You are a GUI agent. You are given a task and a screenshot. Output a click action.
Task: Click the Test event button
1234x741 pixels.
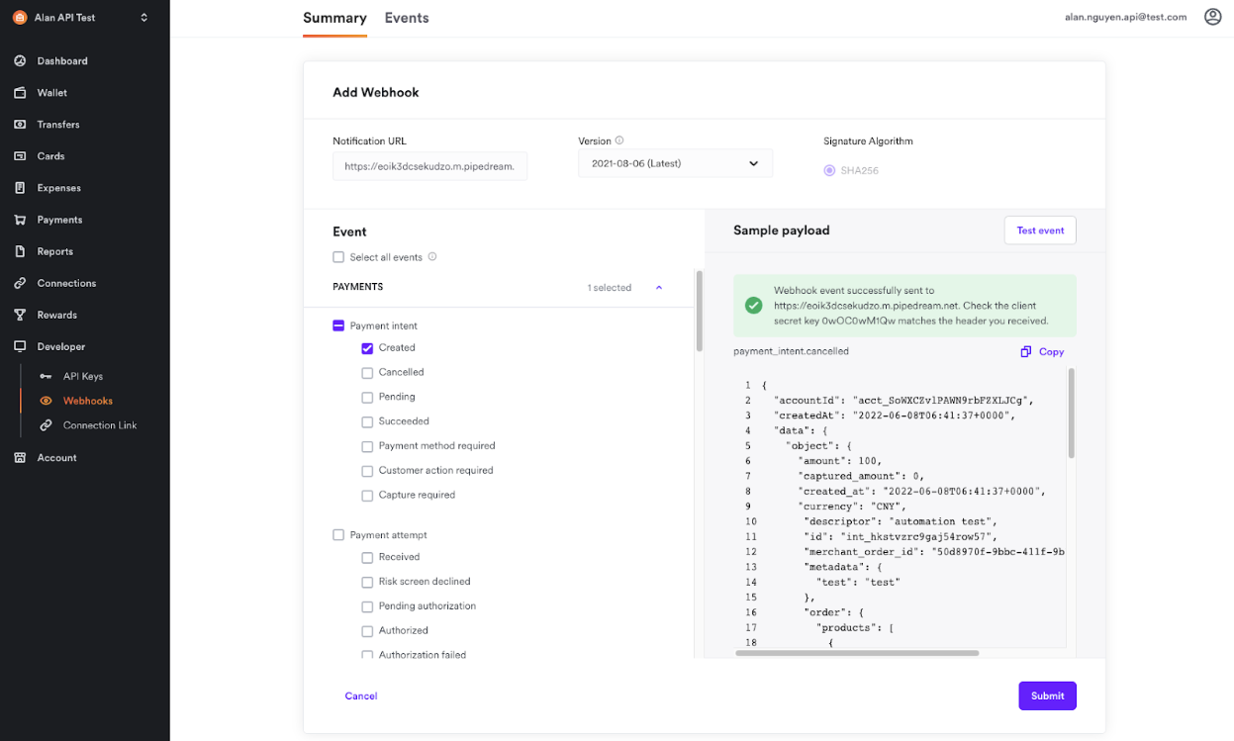pos(1040,231)
